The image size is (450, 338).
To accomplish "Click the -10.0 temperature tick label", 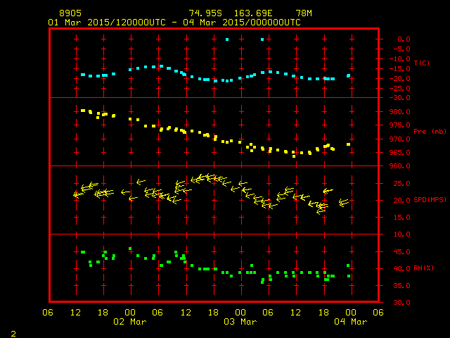I will [400, 58].
